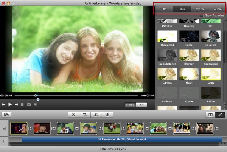
Task: Select the three girls on grass clip
Action: pos(159,128)
